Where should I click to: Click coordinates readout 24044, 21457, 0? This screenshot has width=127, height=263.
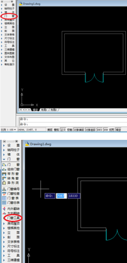click(31, 130)
